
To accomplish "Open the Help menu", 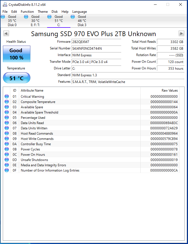I will pyautogui.click(x=65, y=11).
